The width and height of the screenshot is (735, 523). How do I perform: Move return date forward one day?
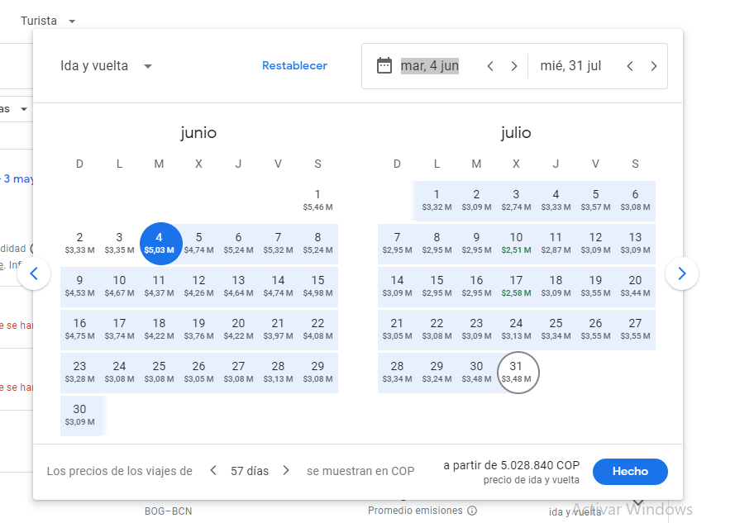[x=654, y=66]
